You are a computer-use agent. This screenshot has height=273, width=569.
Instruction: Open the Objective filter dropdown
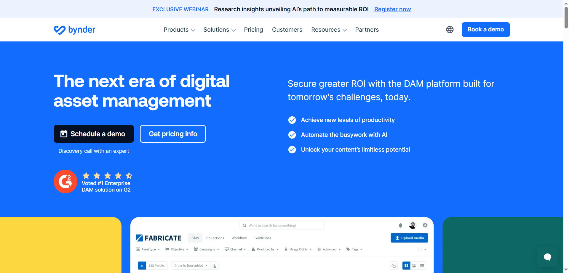tap(177, 249)
